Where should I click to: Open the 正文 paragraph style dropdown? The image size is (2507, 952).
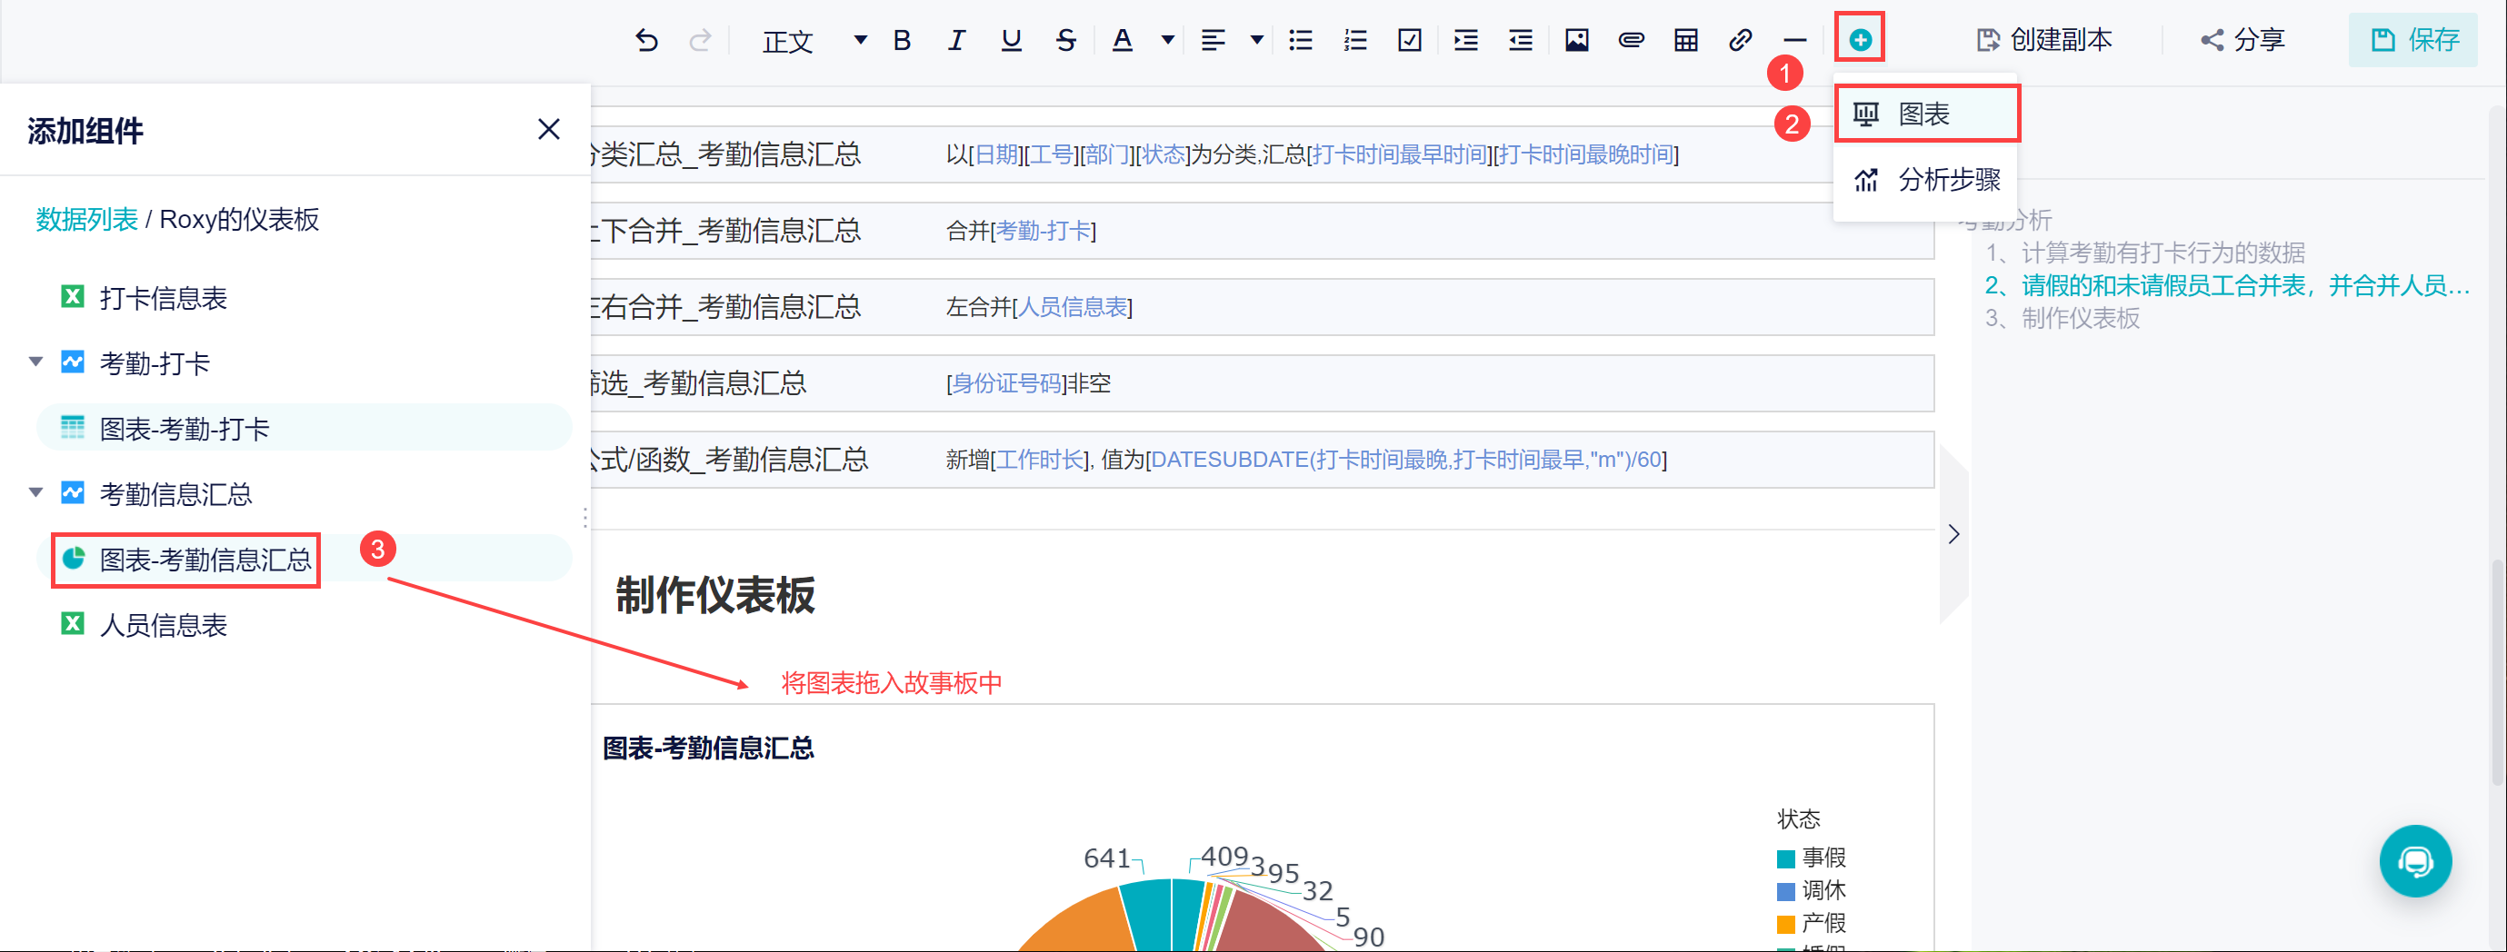coord(814,41)
